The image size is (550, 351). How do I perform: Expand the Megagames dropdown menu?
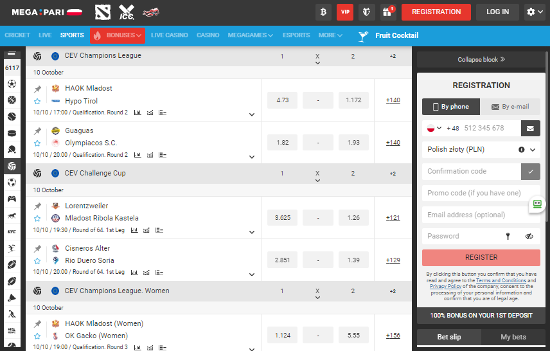pyautogui.click(x=250, y=35)
